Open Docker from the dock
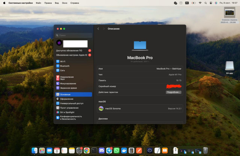This screenshot has height=156, width=240. 124,151
